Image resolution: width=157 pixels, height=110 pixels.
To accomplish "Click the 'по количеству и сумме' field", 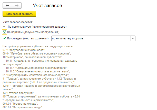I will 91,38.
